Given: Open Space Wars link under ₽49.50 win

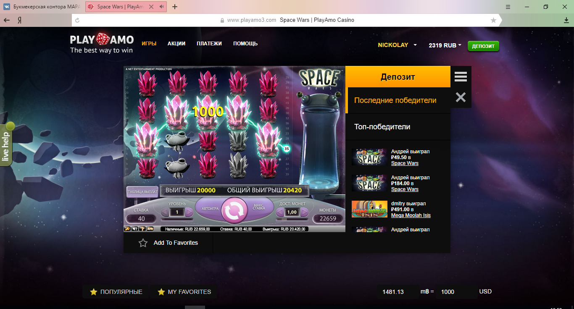Looking at the screenshot, I should tap(405, 163).
